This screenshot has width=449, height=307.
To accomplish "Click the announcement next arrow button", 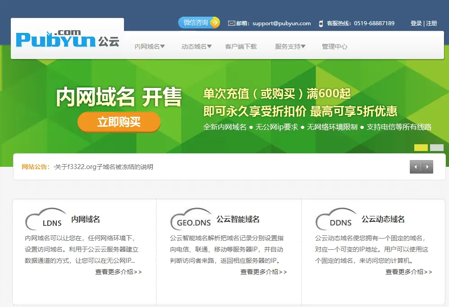I will 427,166.
